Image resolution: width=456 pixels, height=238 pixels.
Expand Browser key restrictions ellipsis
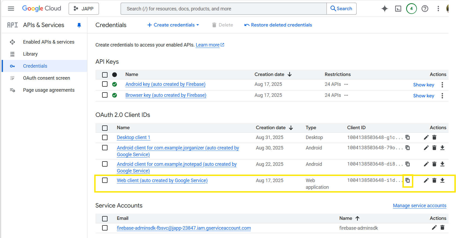coord(346,95)
